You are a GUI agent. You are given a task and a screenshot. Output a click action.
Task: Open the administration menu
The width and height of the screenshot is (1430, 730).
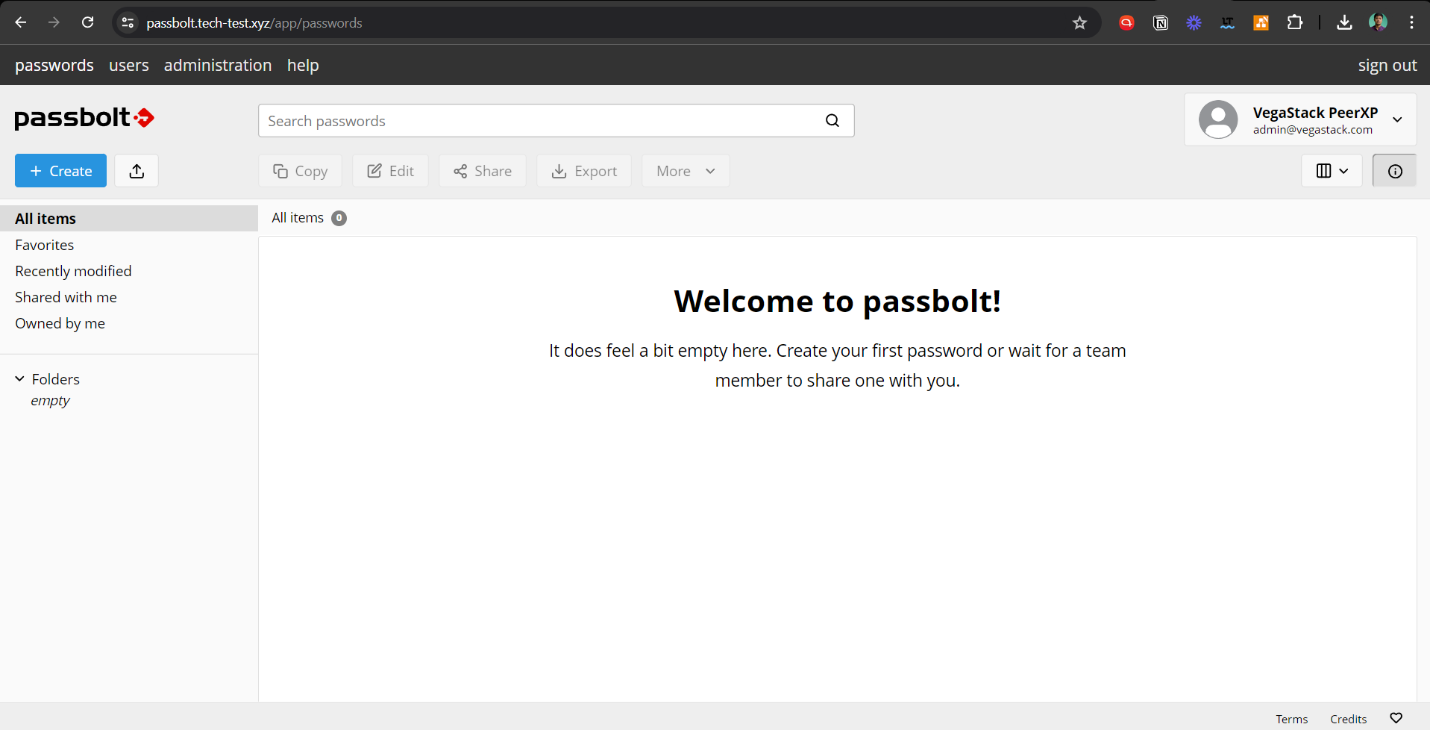218,65
